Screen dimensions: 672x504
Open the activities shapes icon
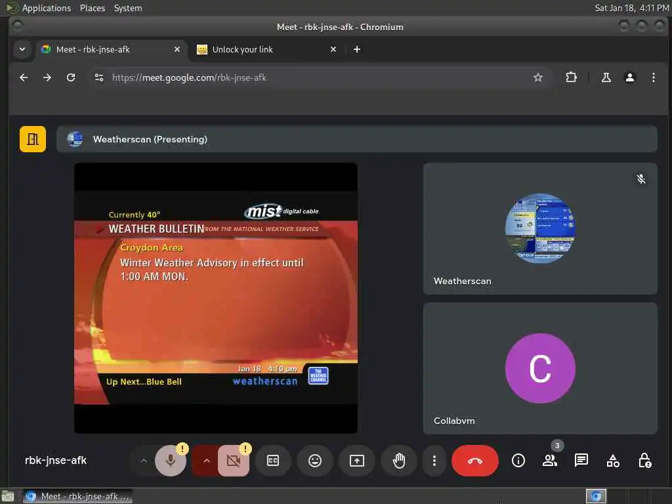(613, 461)
